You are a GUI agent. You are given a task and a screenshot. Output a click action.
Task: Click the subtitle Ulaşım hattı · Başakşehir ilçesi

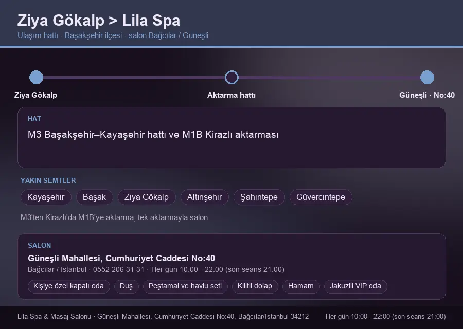pos(69,35)
